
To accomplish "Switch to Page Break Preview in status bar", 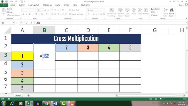I will (x=161, y=99).
